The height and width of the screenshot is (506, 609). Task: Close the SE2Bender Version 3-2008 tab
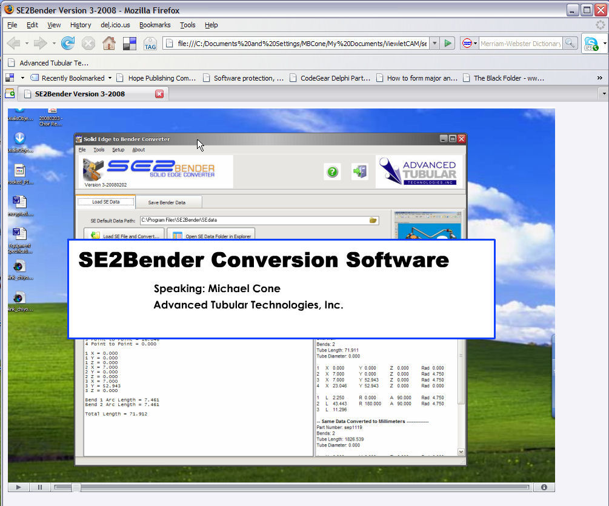(x=159, y=94)
